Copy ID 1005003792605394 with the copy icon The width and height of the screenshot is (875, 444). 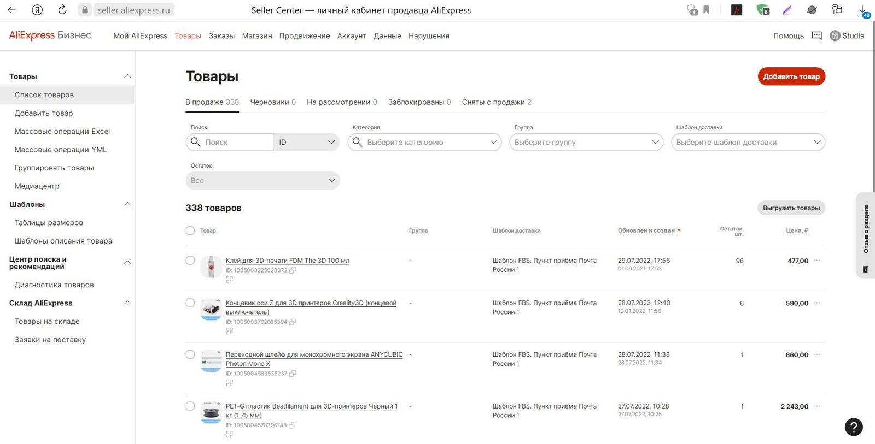point(293,322)
